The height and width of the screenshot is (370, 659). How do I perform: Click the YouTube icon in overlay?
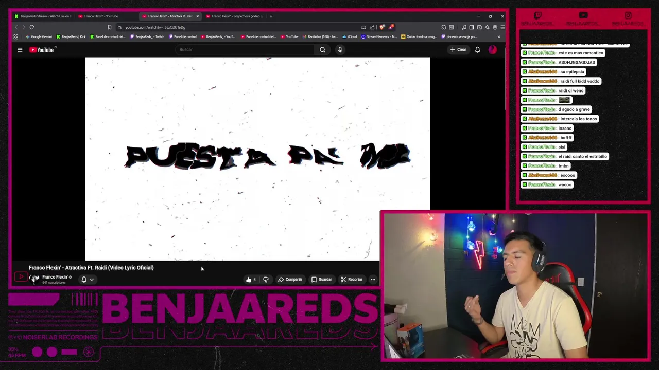pos(583,15)
